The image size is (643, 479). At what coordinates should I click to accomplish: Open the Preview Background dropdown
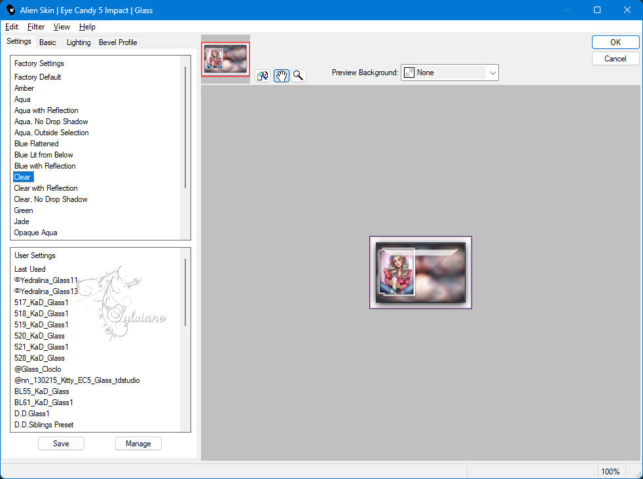pyautogui.click(x=449, y=73)
